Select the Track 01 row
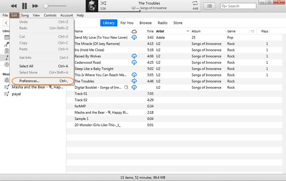The width and height of the screenshot is (286, 181). click(x=174, y=94)
